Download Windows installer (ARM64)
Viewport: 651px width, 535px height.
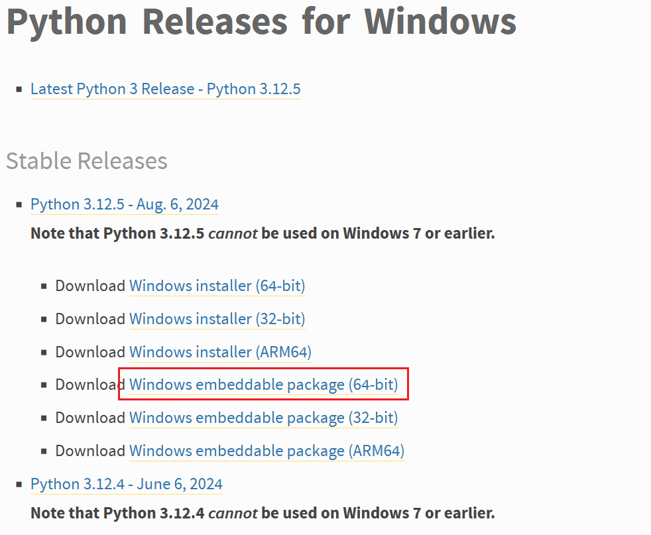click(x=220, y=352)
